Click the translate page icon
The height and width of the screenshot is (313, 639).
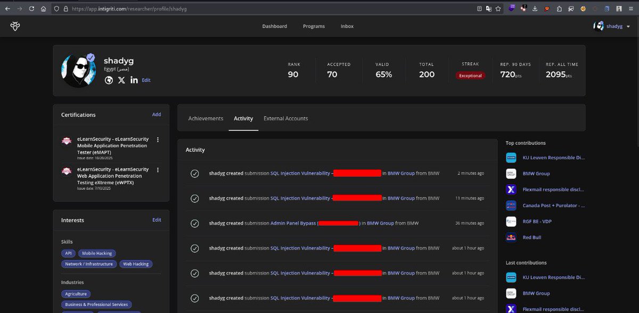click(488, 9)
